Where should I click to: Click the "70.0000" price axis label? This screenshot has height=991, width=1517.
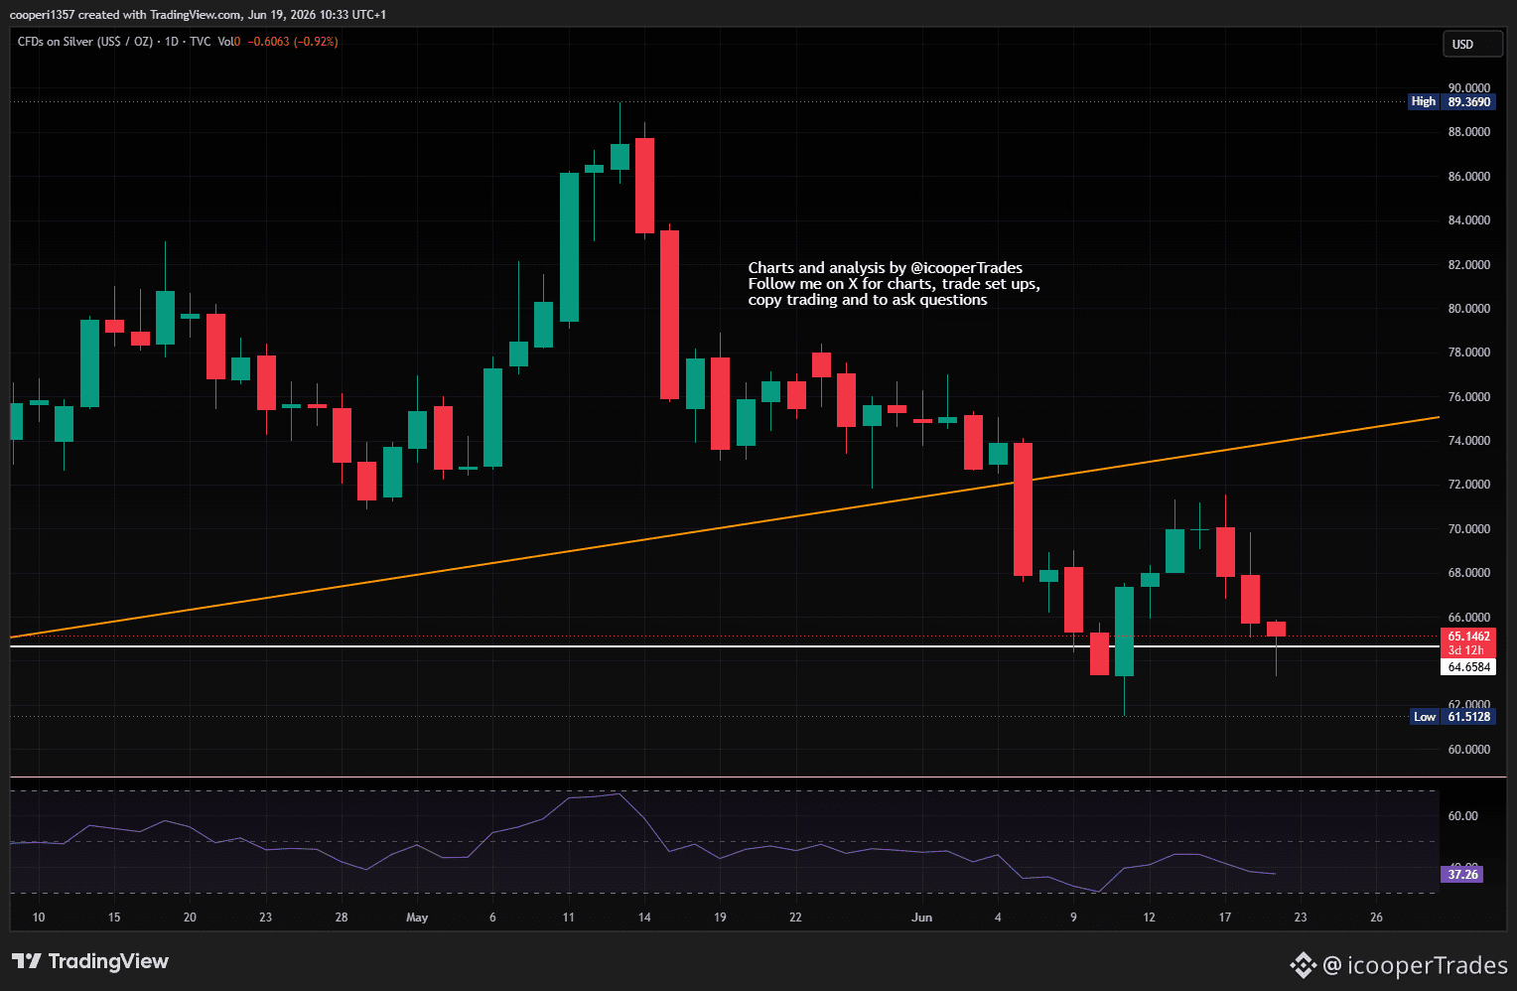point(1469,529)
